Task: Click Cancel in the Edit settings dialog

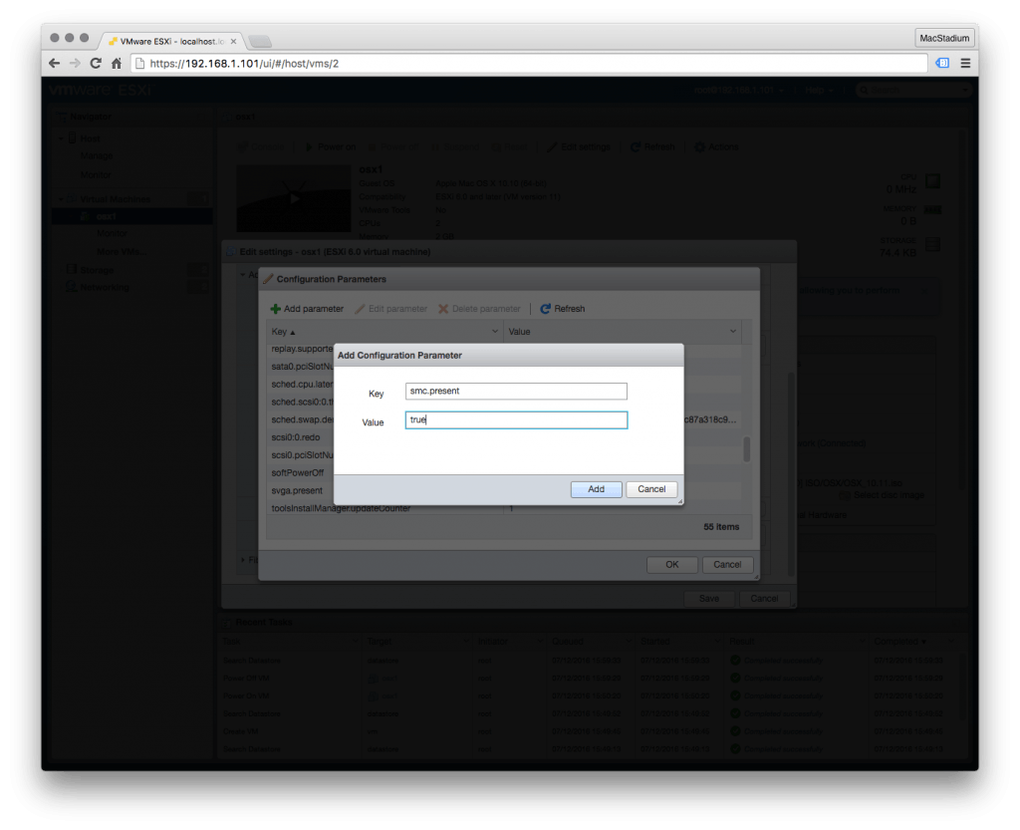Action: [764, 599]
